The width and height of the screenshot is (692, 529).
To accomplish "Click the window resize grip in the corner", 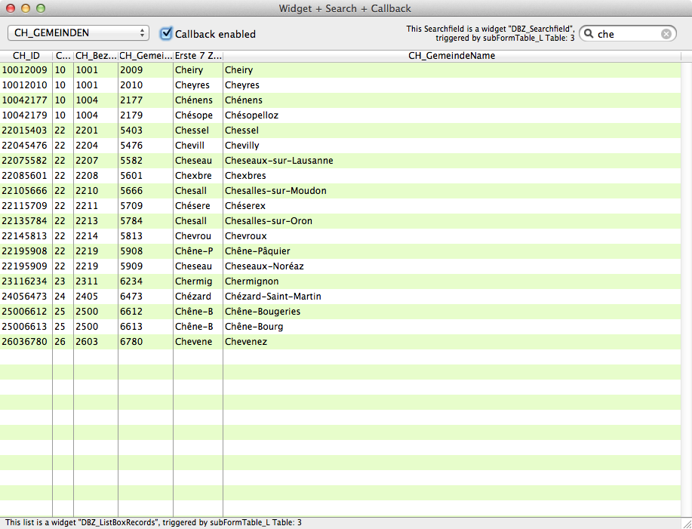I will pyautogui.click(x=687, y=524).
